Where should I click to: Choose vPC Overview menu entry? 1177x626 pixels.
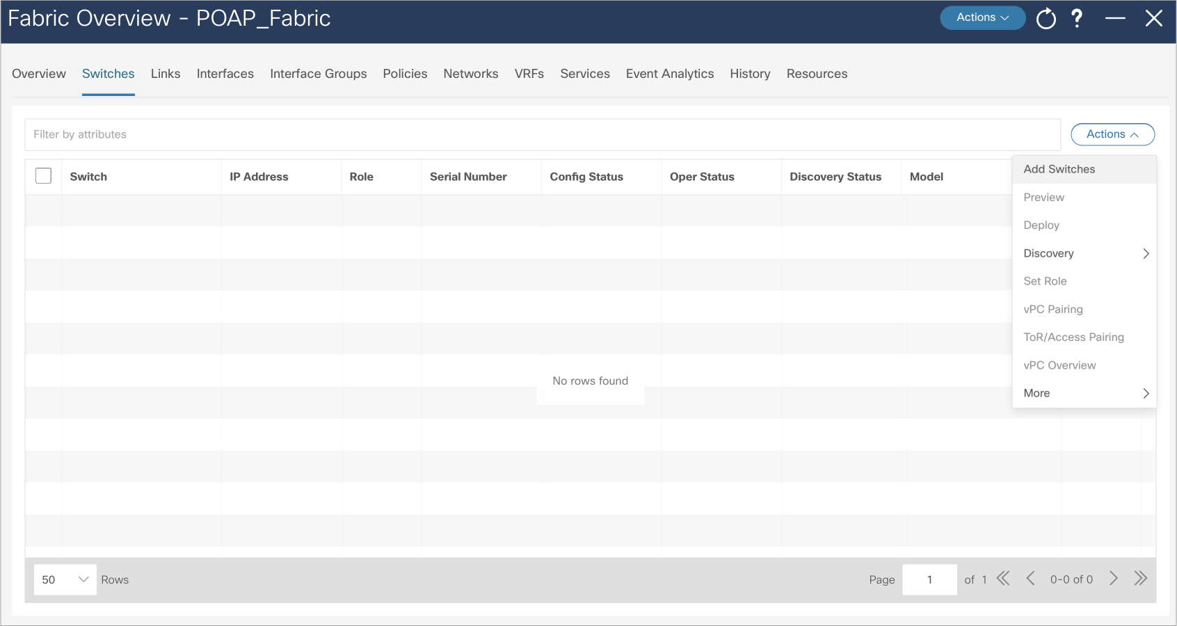tap(1084, 365)
